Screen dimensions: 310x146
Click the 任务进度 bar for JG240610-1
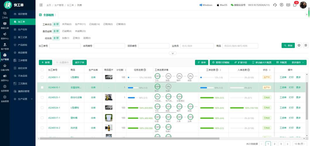click(x=133, y=88)
